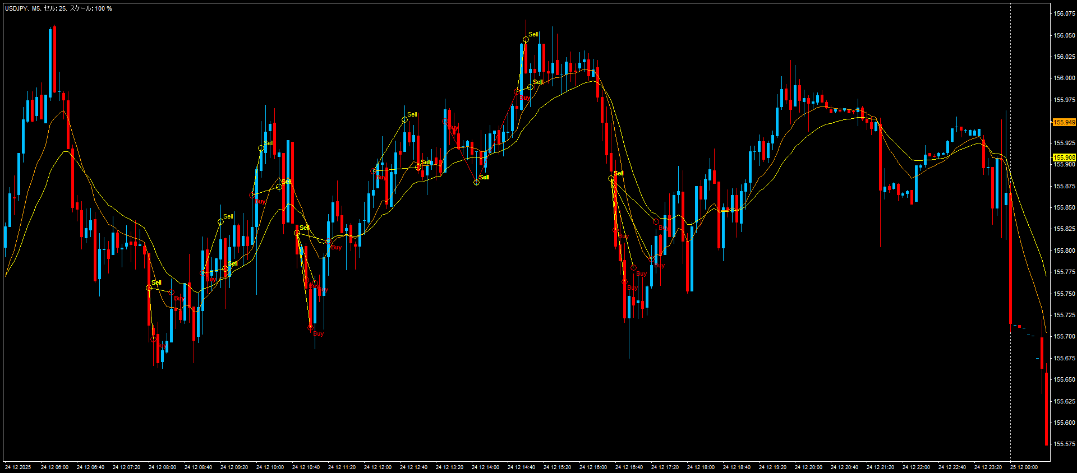Click the 25 12 00:00 time label
This screenshot has height=473, width=1077.
coord(1024,467)
